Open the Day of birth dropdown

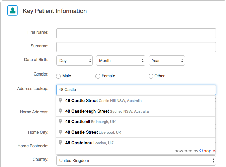pyautogui.click(x=74, y=61)
